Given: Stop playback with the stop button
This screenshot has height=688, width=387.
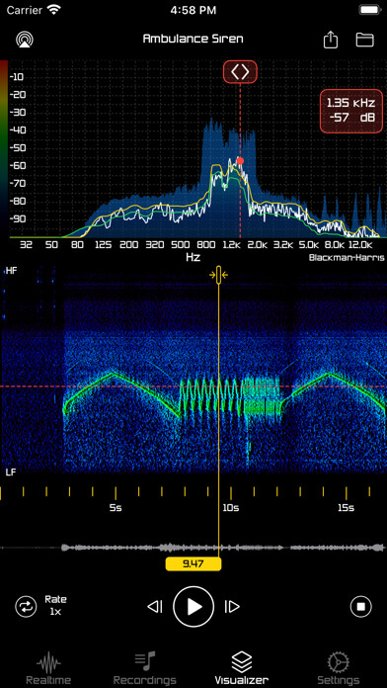Looking at the screenshot, I should click(x=361, y=607).
